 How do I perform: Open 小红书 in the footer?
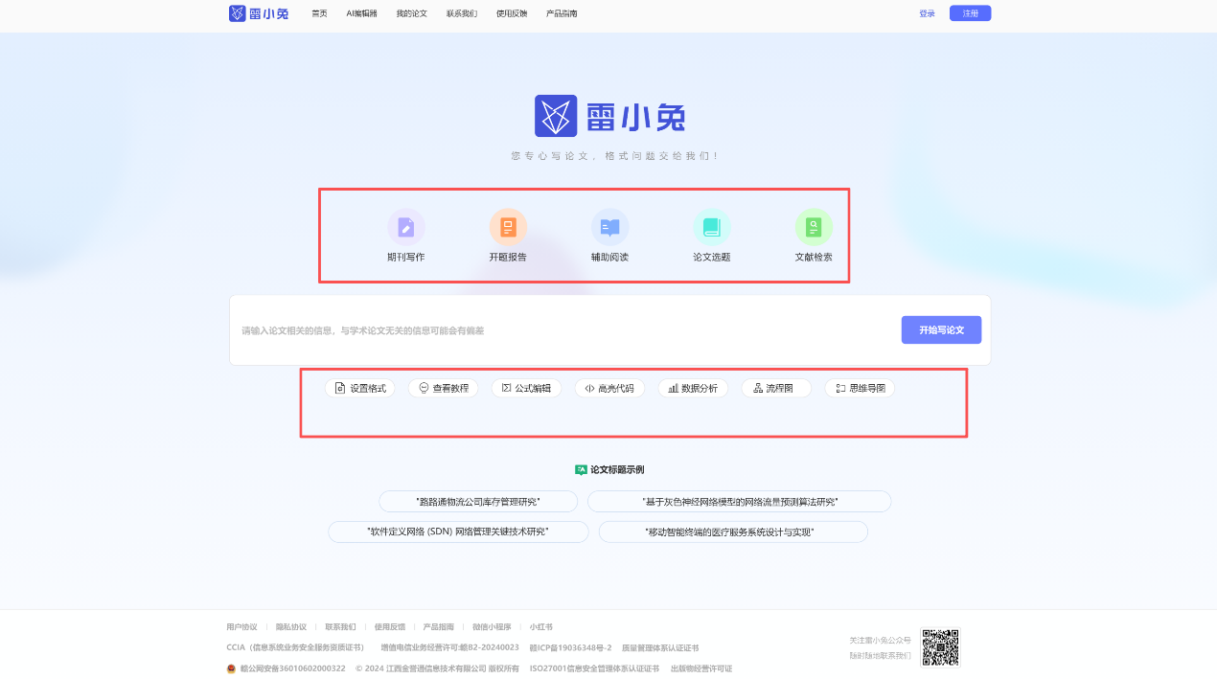coord(541,626)
